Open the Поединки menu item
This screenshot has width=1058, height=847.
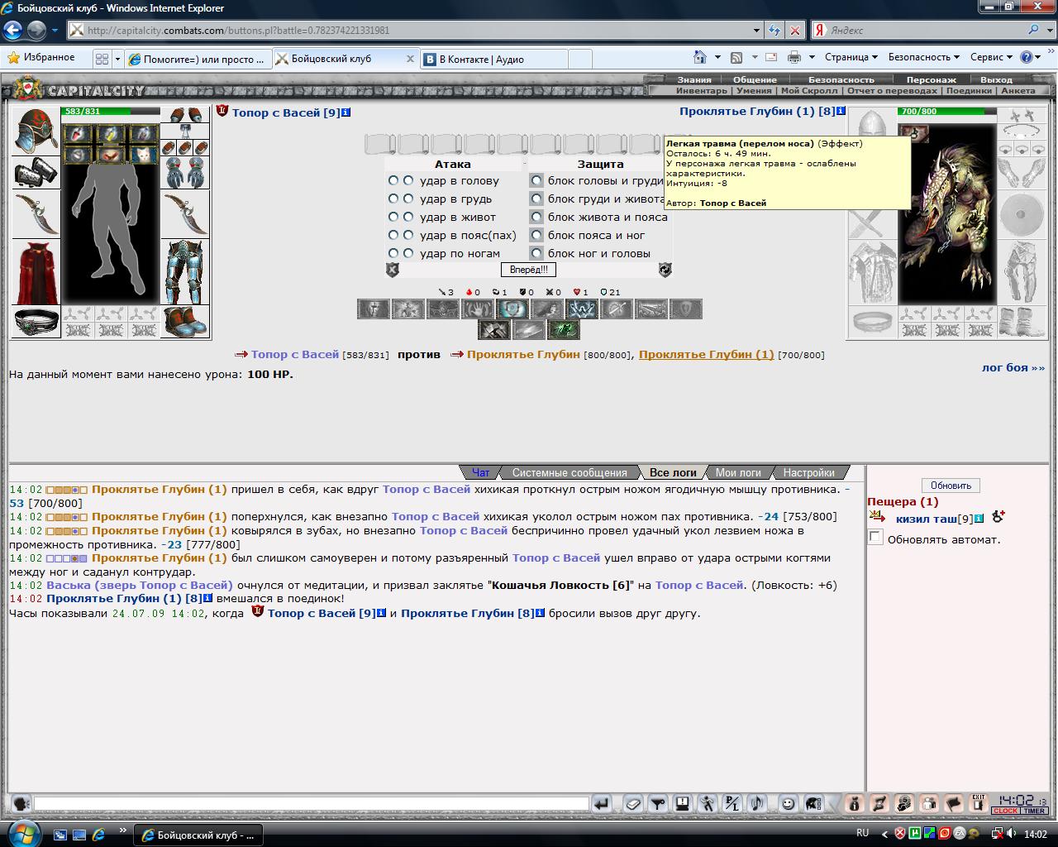coord(969,91)
